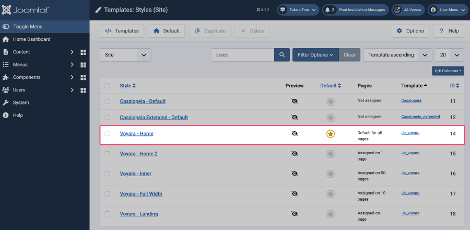Set Voyara - Full Width as default style
The image size is (470, 230).
click(331, 194)
